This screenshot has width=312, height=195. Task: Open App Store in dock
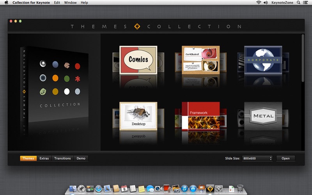(193, 188)
